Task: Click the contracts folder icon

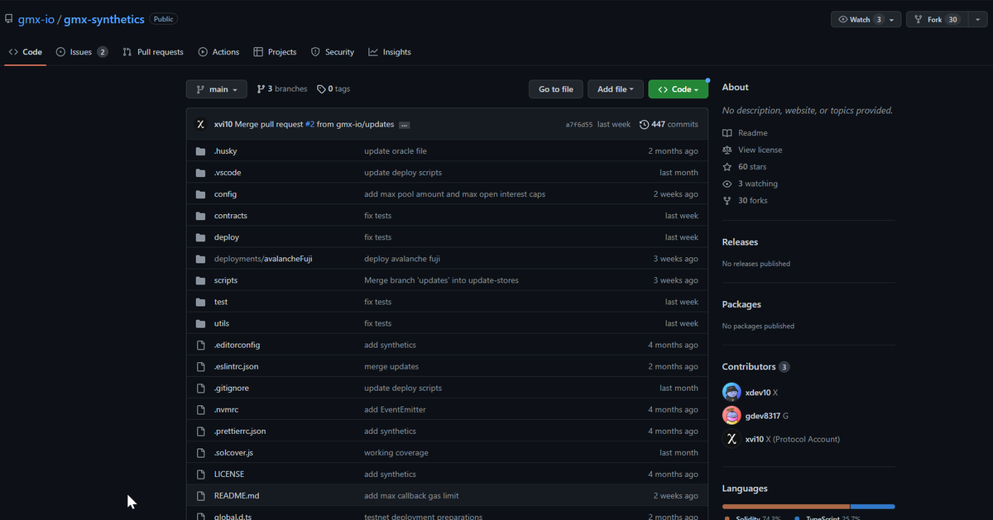Action: pos(200,216)
